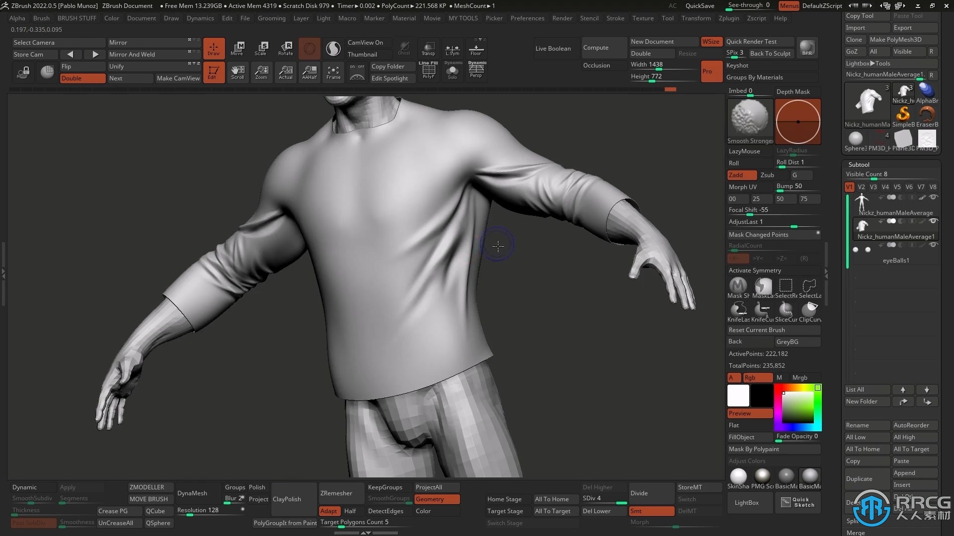The image size is (954, 536).
Task: Open the Brush menu
Action: [41, 18]
